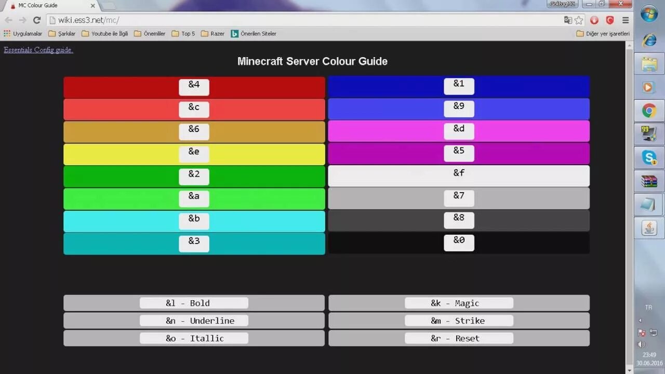Open the Razer bookmark folder
This screenshot has width=665, height=374.
pyautogui.click(x=213, y=34)
